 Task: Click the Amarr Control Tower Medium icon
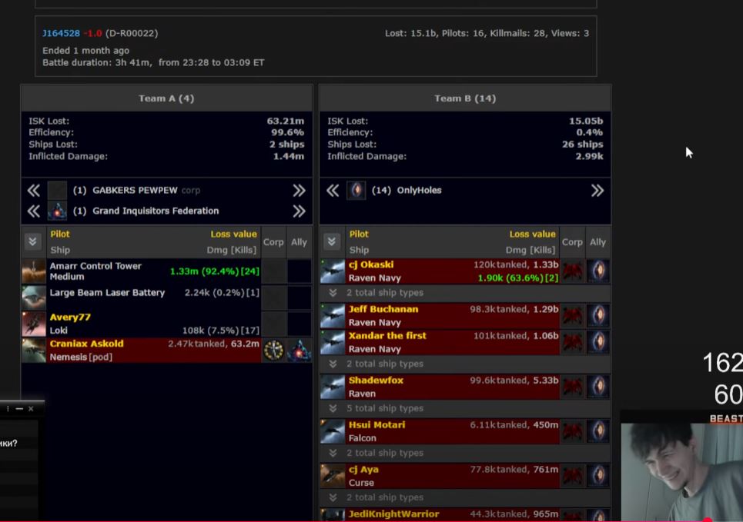(x=34, y=271)
